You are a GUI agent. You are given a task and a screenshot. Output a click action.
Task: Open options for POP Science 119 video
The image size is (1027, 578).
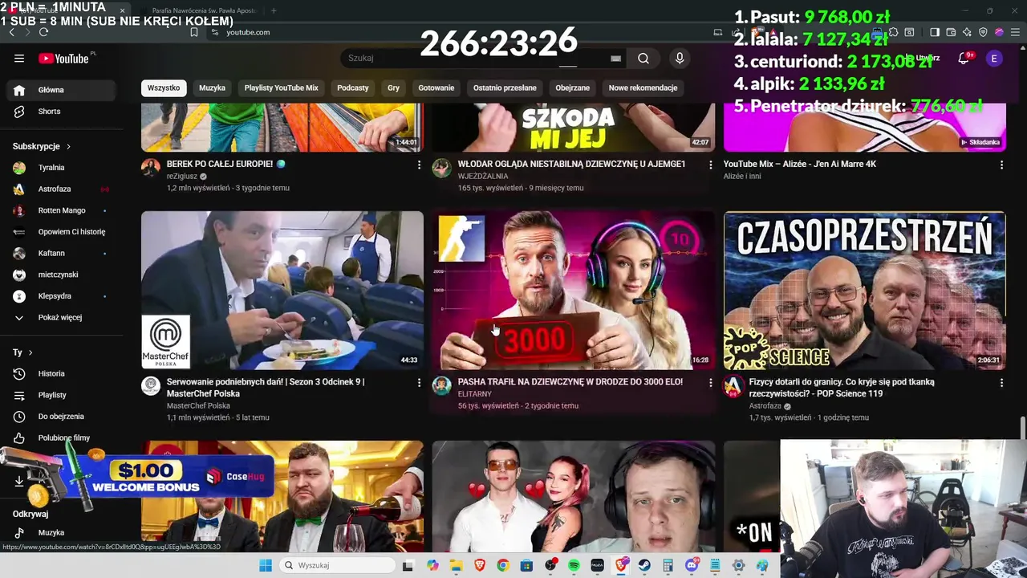tap(1001, 383)
